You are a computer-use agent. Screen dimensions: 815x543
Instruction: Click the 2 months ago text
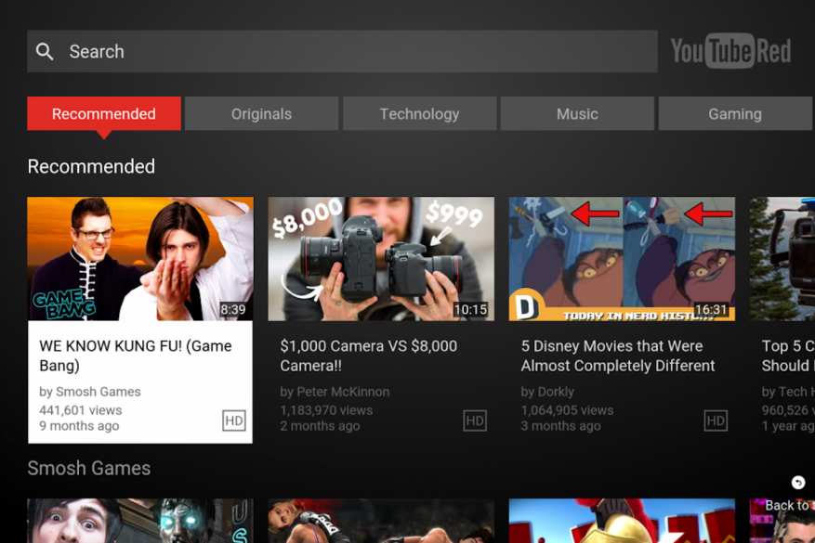[320, 426]
